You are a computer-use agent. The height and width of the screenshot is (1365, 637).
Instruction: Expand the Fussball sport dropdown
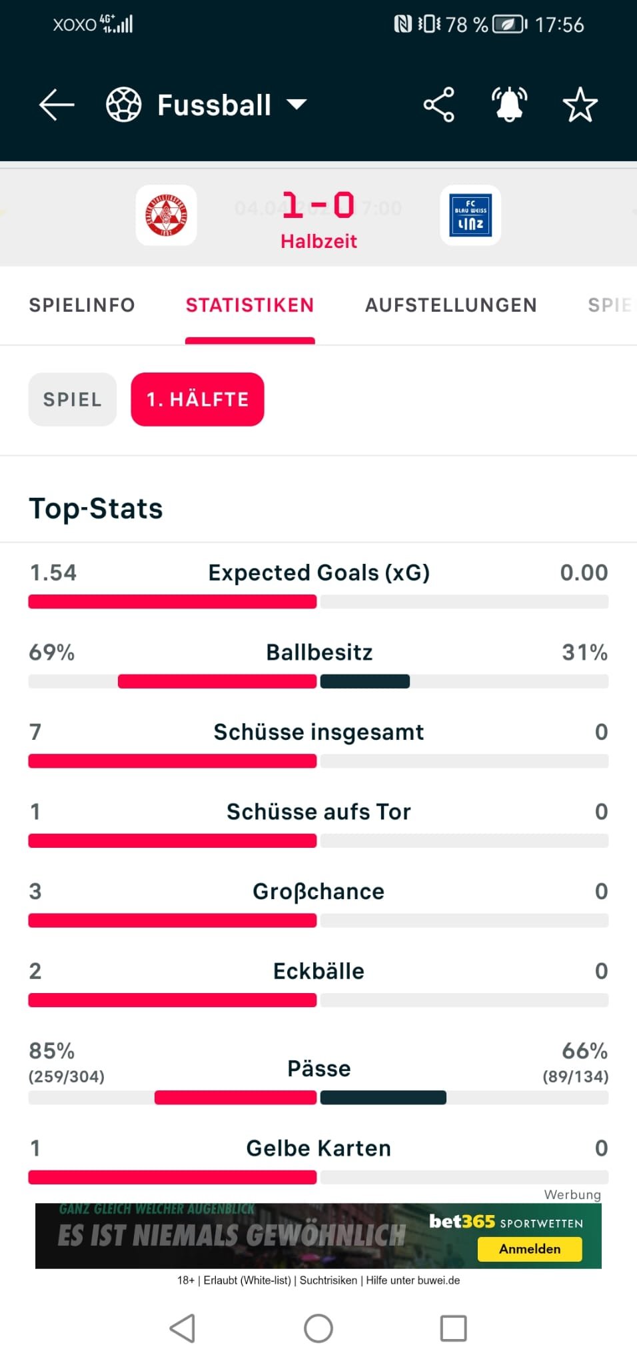pos(297,105)
